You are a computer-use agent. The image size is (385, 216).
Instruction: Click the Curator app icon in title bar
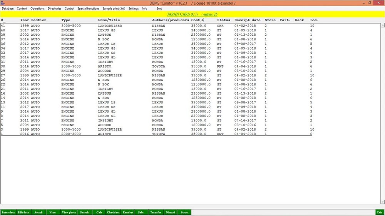pyautogui.click(x=3, y=3)
